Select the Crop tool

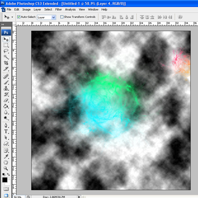pos(6,63)
